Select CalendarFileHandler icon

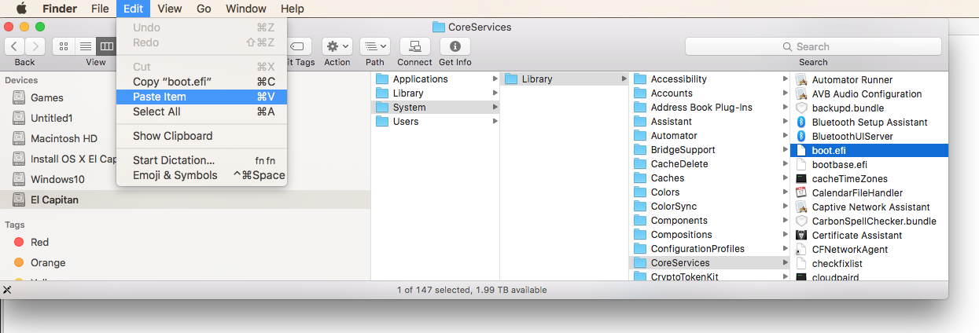click(801, 192)
